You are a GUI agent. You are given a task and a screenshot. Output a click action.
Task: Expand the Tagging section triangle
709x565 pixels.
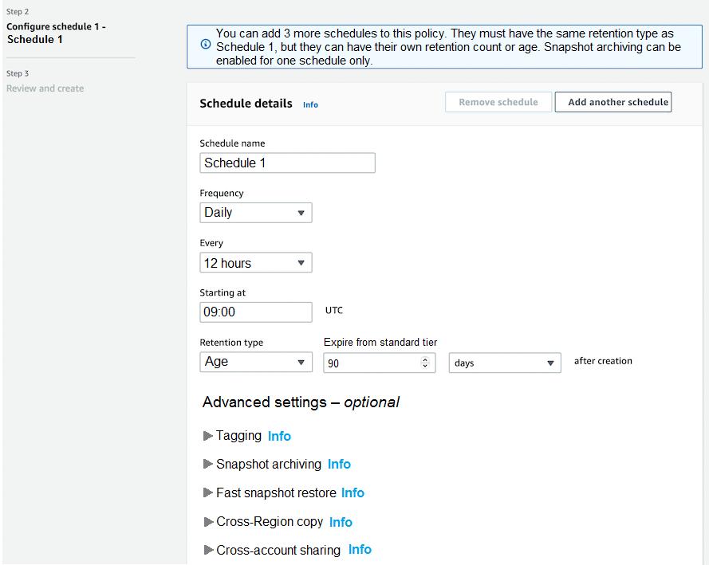point(208,436)
